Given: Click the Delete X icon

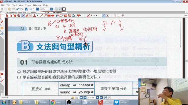Looking at the screenshot, I should [x=14, y=9].
